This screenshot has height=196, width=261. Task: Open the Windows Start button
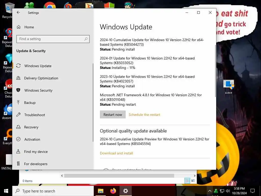pyautogui.click(x=6, y=191)
